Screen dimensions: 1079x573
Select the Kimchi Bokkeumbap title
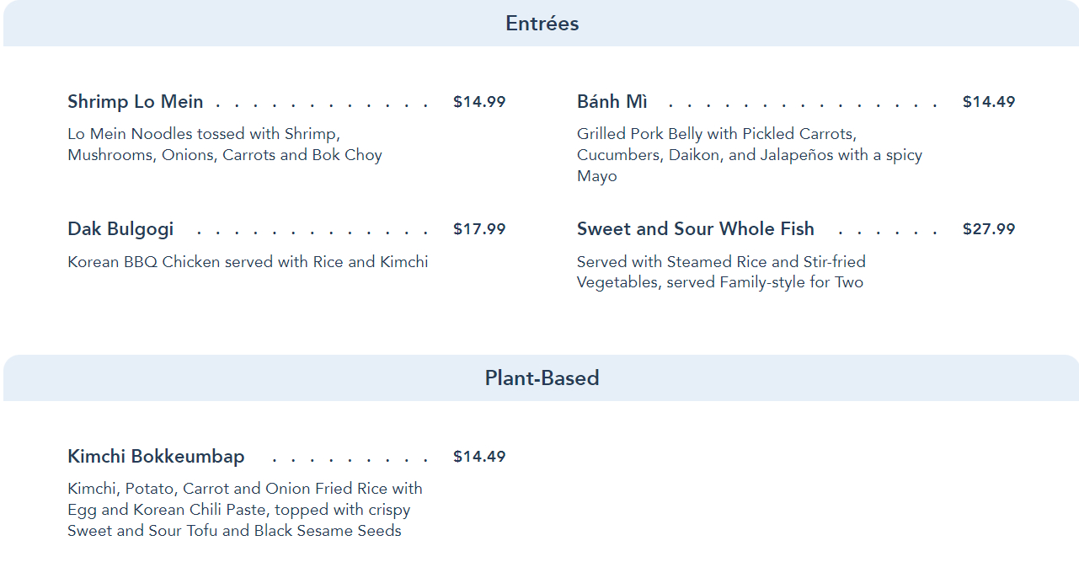pos(156,457)
